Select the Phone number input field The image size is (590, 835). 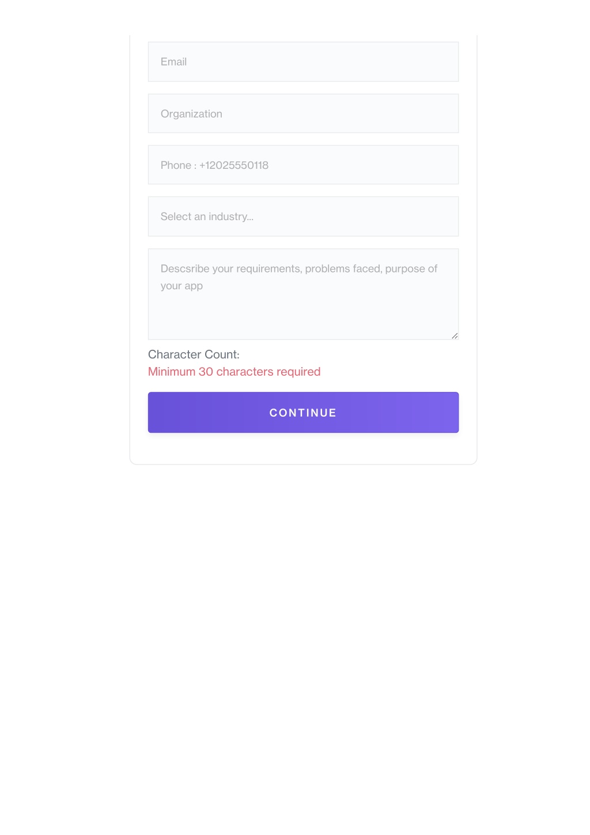click(x=303, y=165)
